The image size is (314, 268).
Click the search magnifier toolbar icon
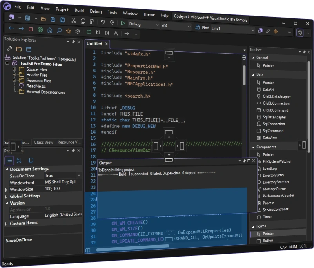[x=59, y=31]
